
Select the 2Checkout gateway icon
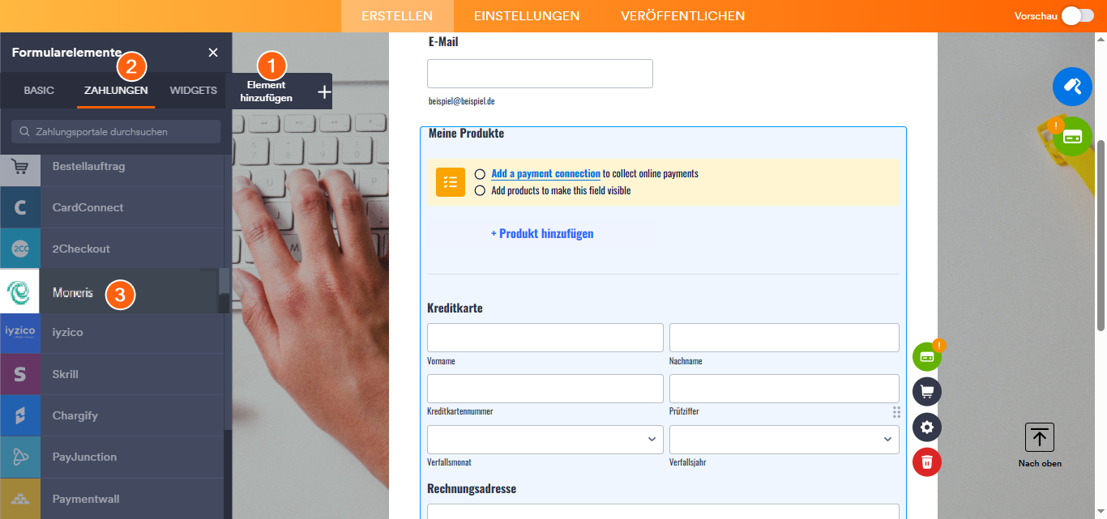click(x=20, y=249)
